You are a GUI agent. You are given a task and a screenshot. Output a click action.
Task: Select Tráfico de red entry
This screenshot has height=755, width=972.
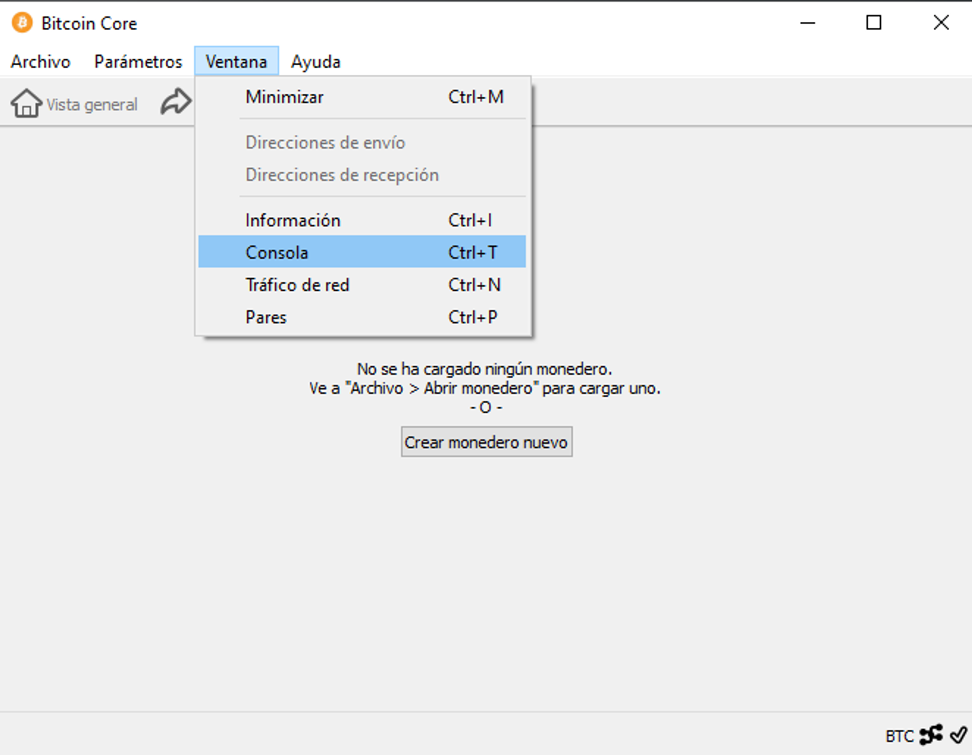tap(362, 284)
